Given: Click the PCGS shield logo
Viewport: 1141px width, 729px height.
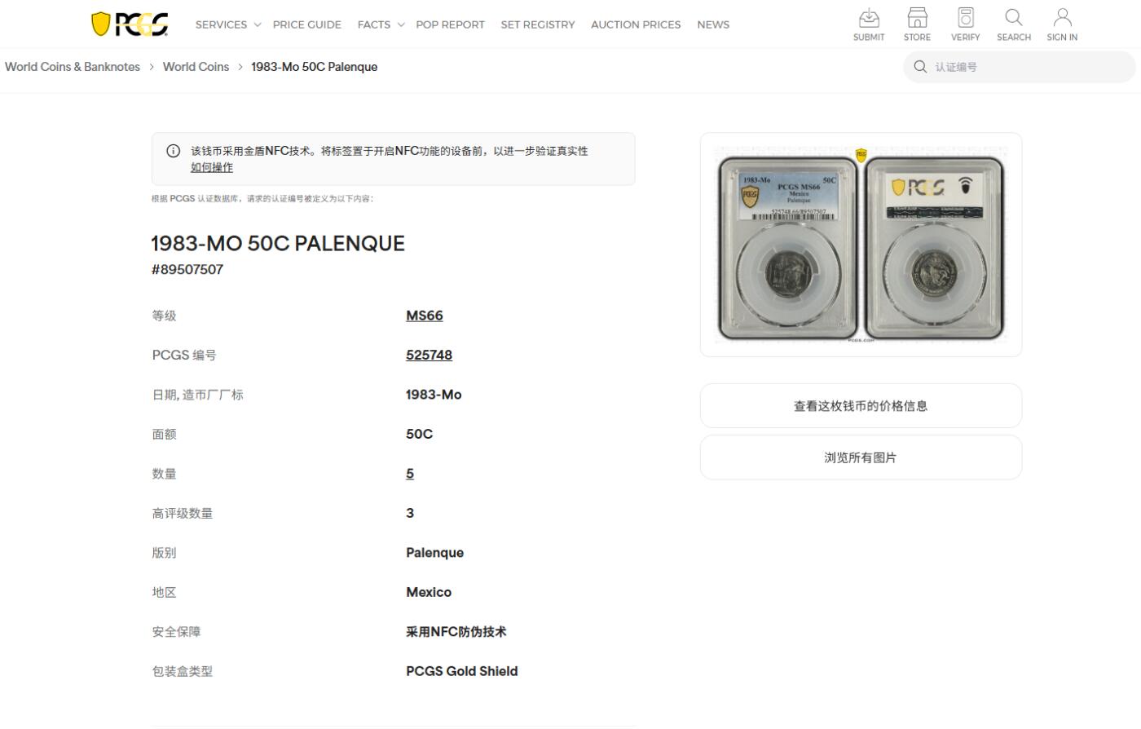Looking at the screenshot, I should [x=130, y=24].
